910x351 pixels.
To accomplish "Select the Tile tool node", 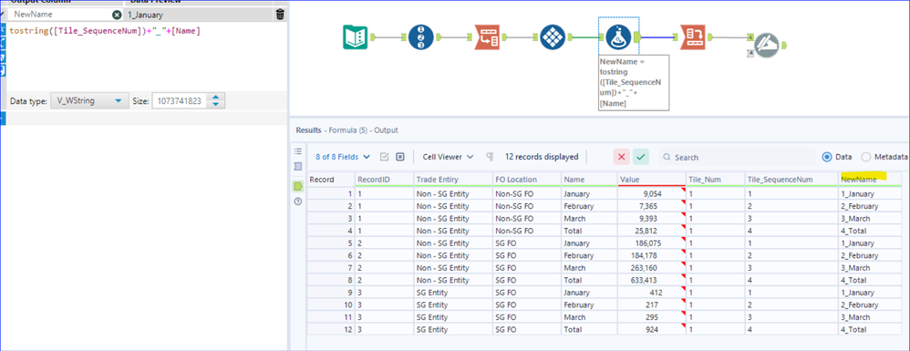I will tap(553, 37).
